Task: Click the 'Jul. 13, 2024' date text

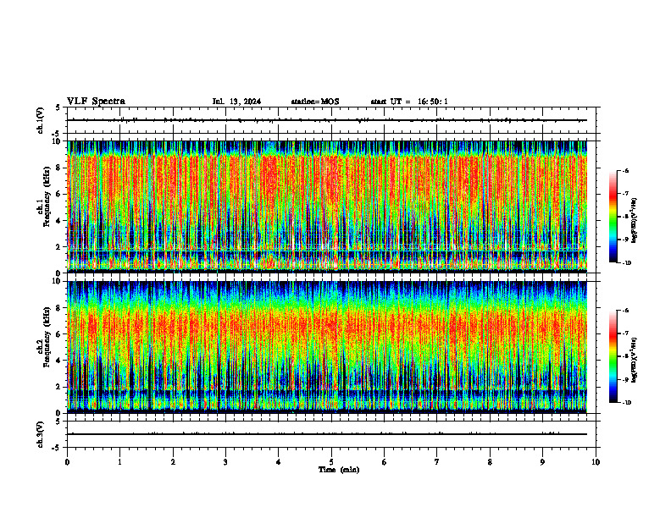Action: coord(236,102)
